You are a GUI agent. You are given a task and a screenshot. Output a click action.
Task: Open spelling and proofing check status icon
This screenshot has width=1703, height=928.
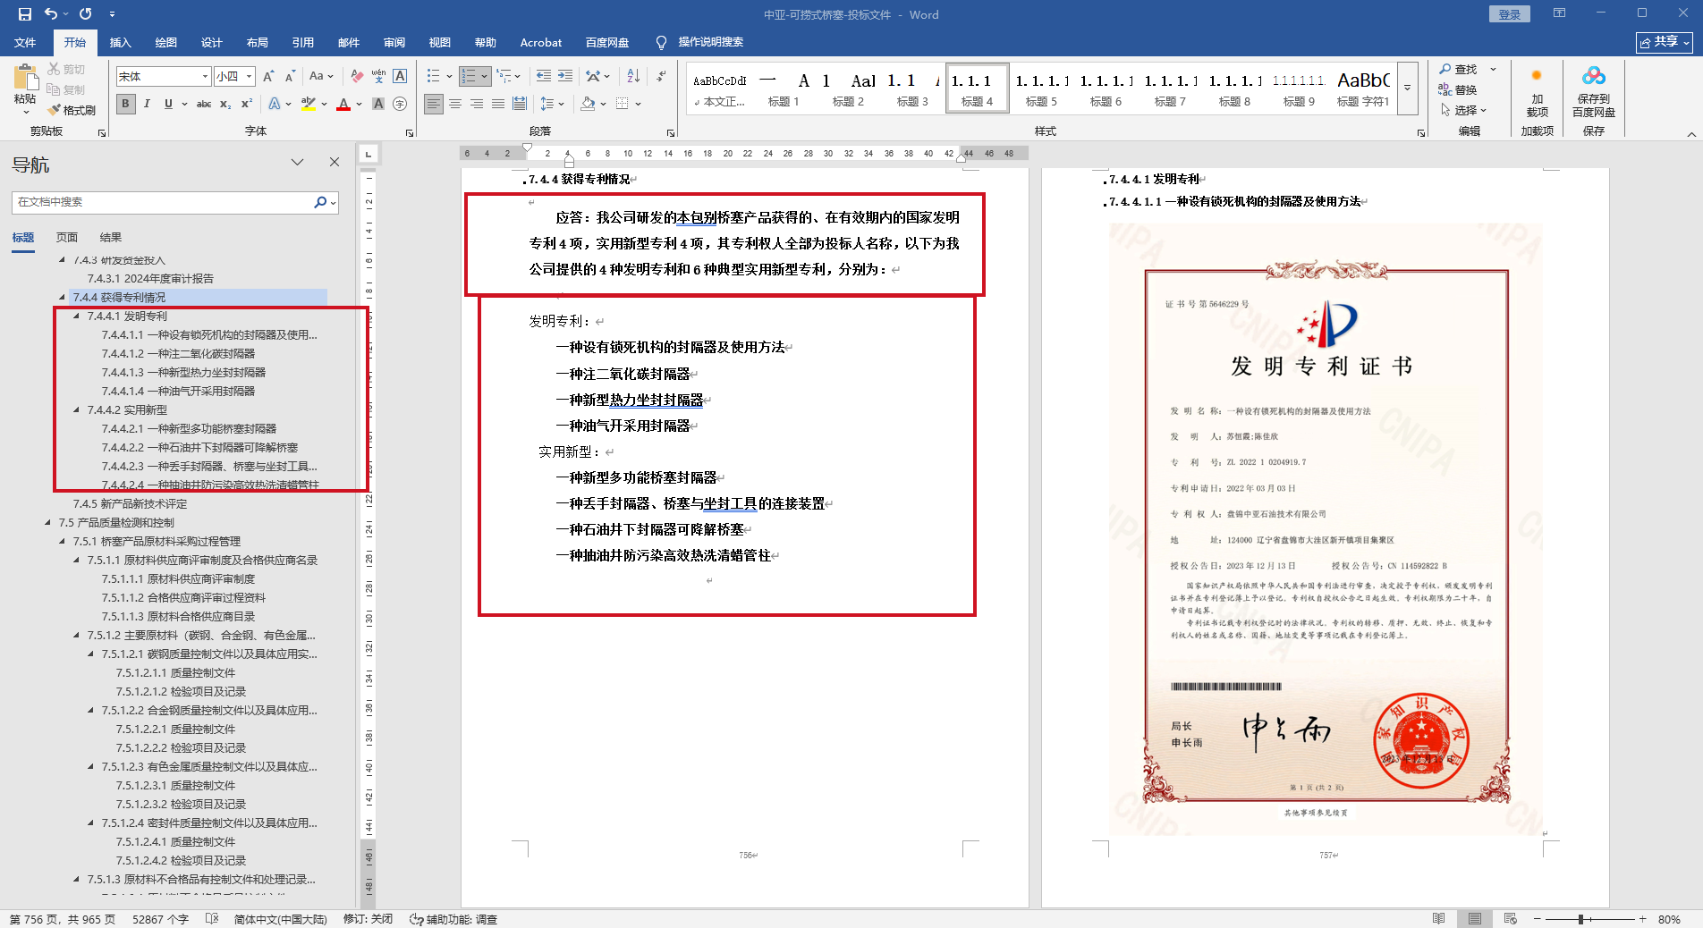212,919
